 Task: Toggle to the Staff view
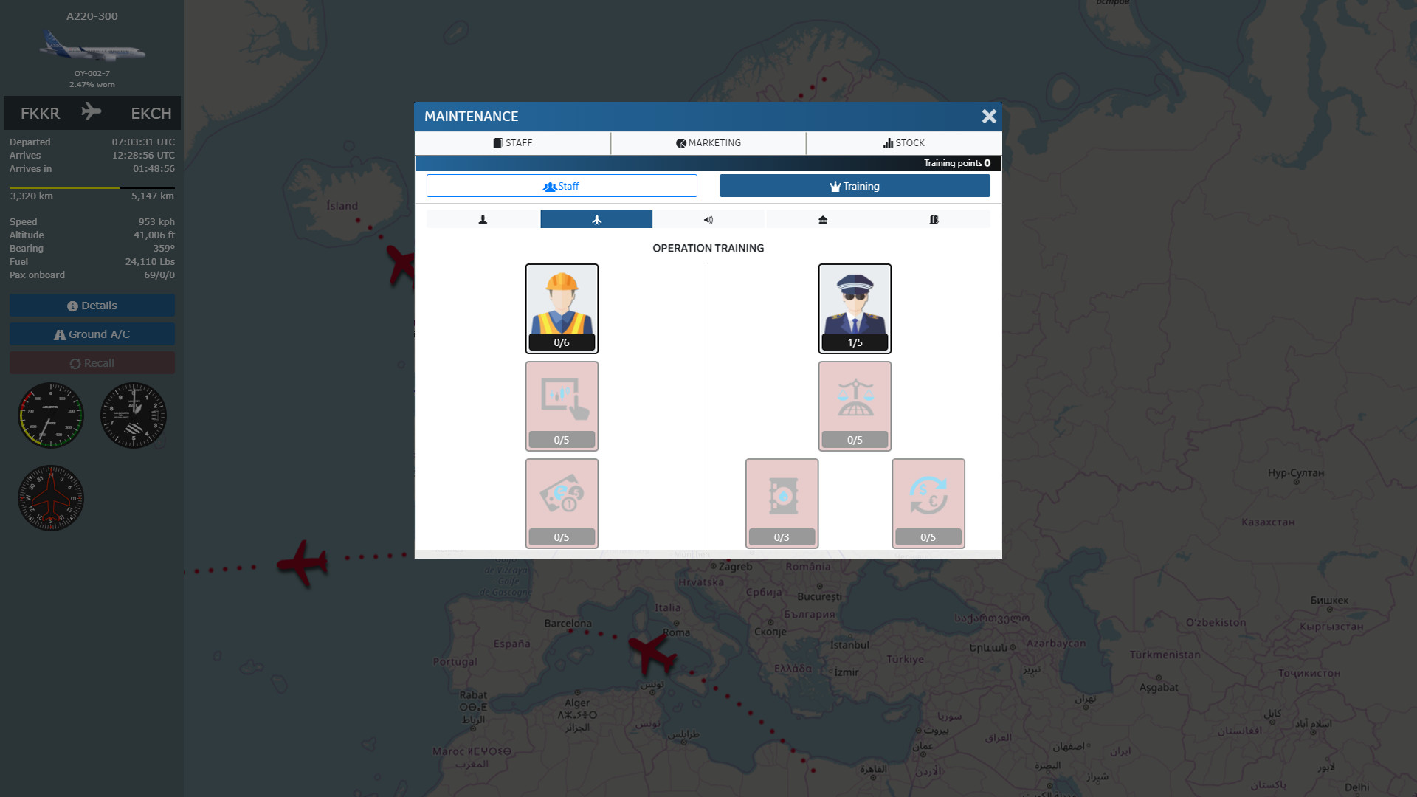pyautogui.click(x=562, y=186)
